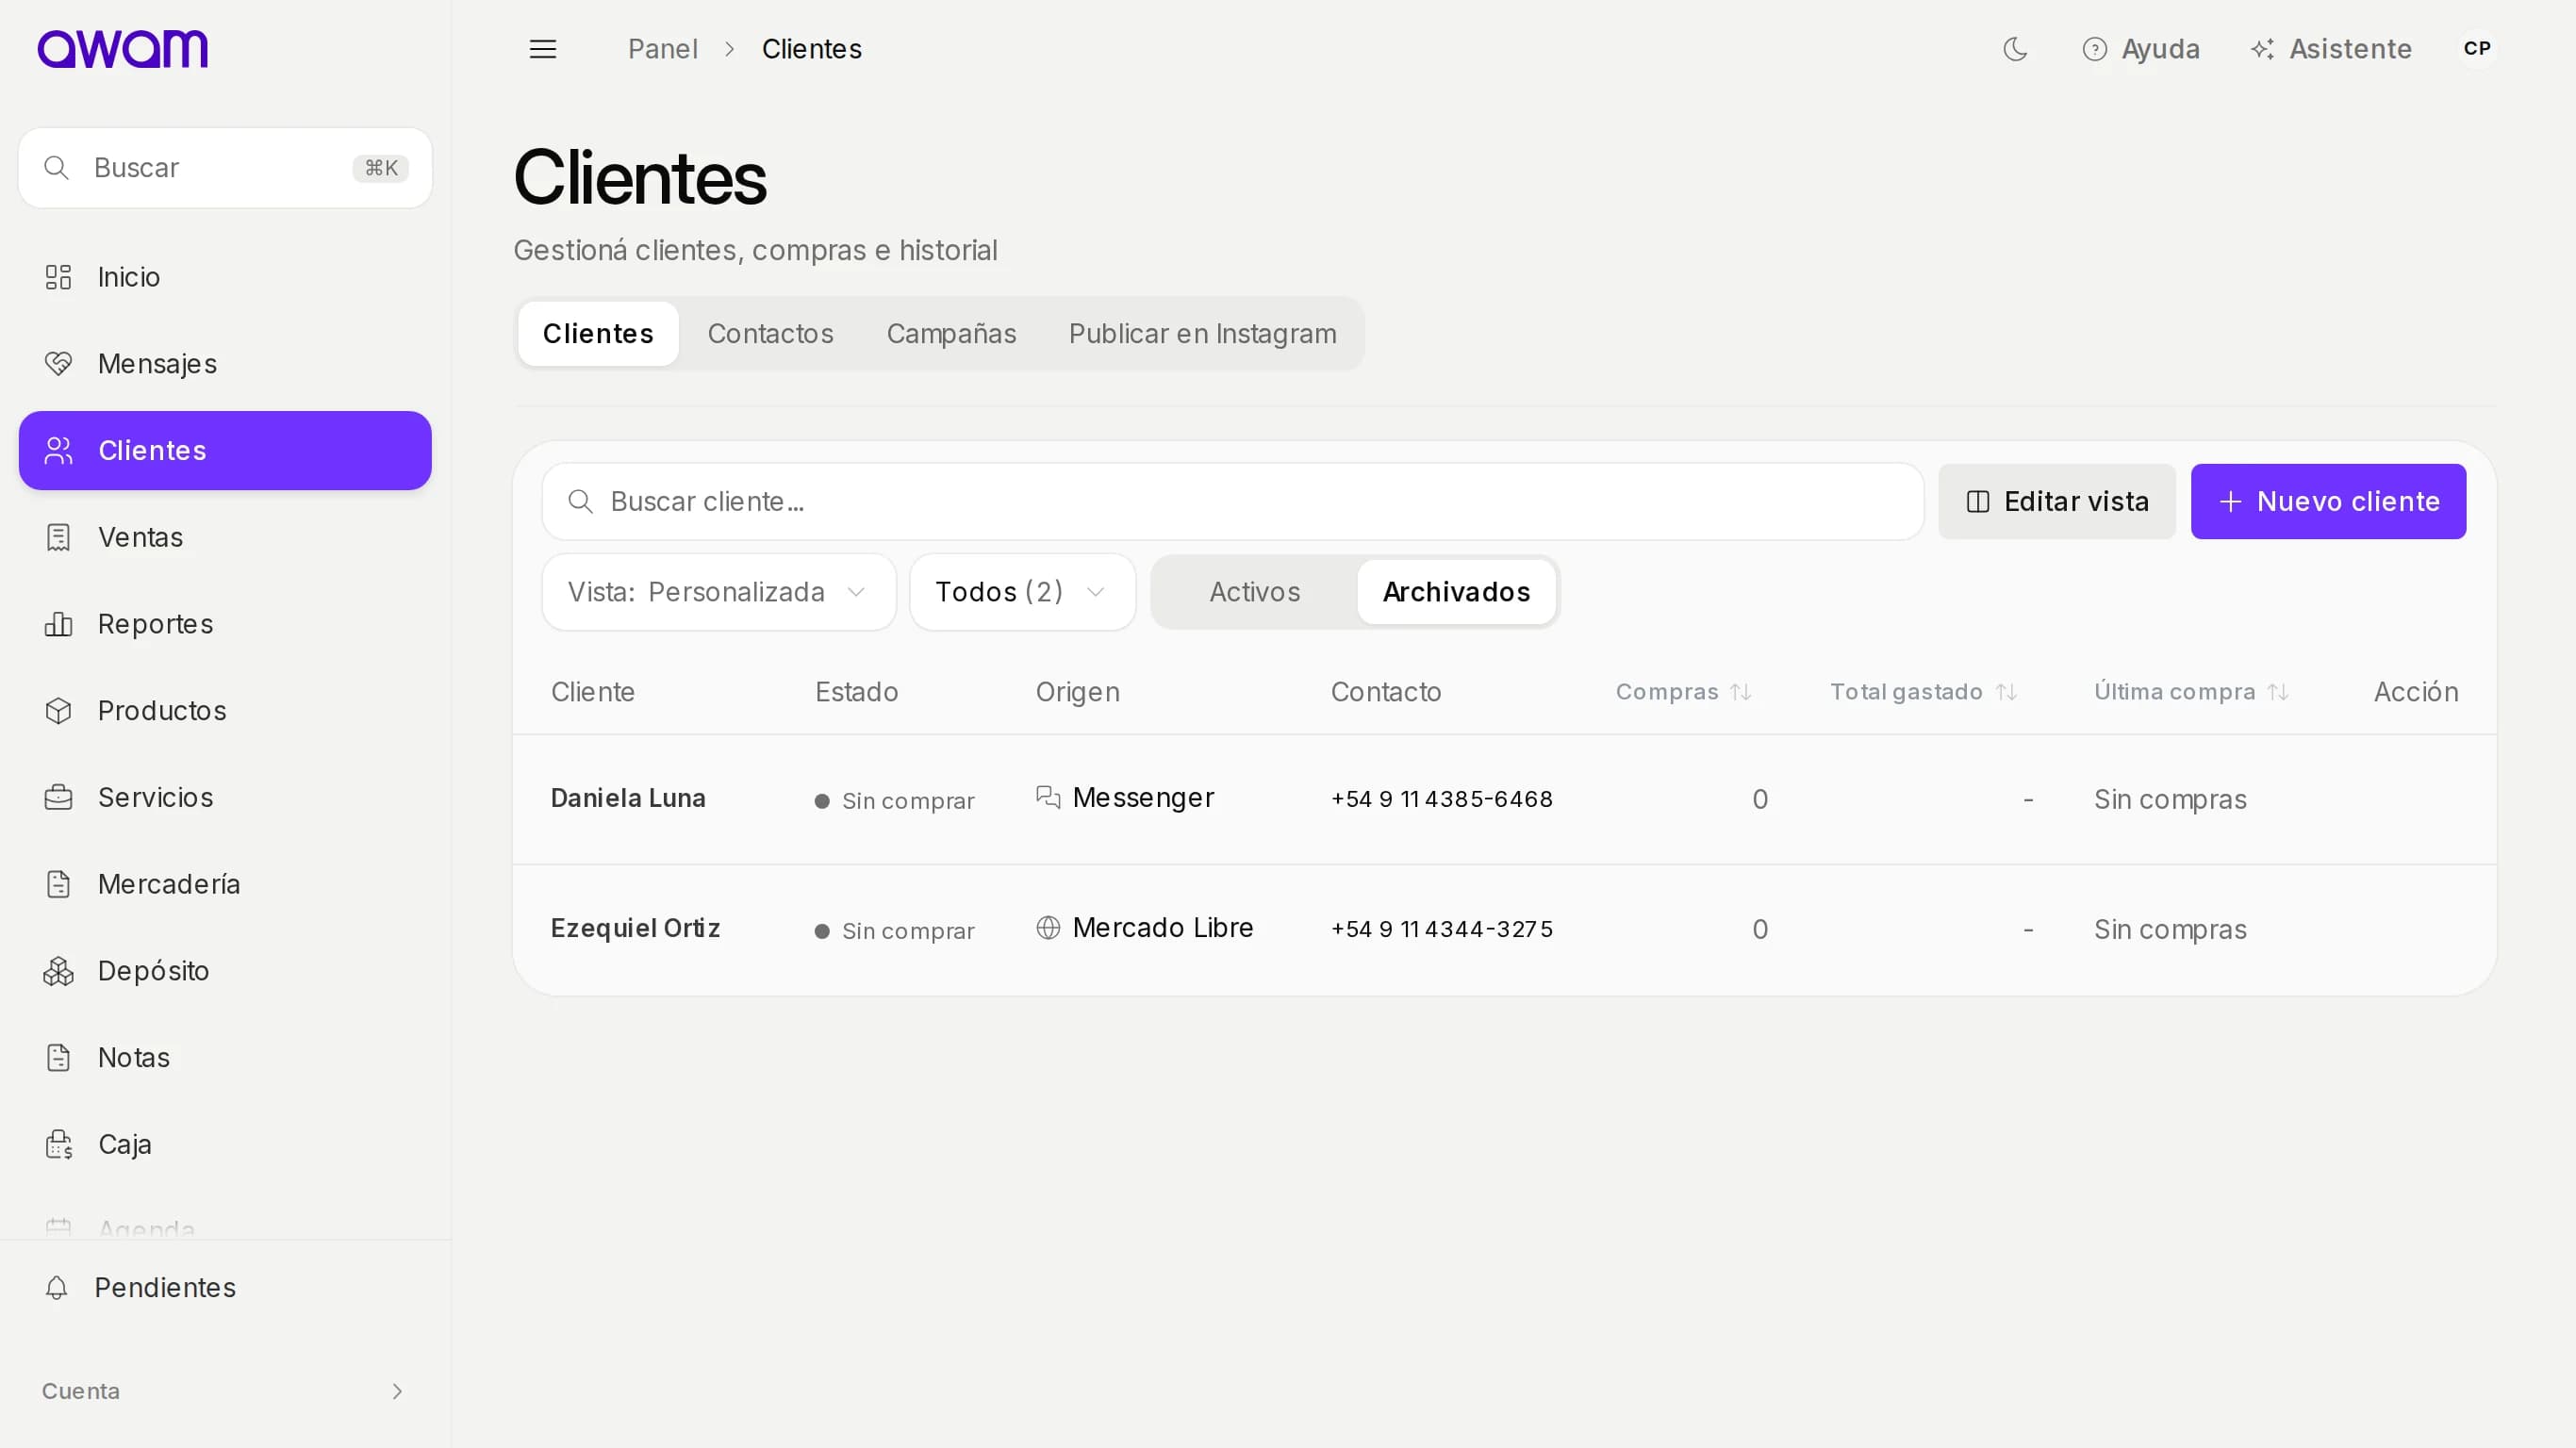Click the Editar vista button

click(2057, 501)
